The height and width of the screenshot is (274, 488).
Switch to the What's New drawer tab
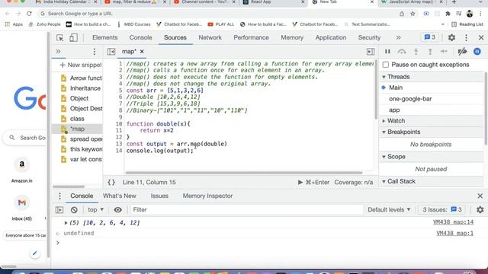pyautogui.click(x=120, y=196)
